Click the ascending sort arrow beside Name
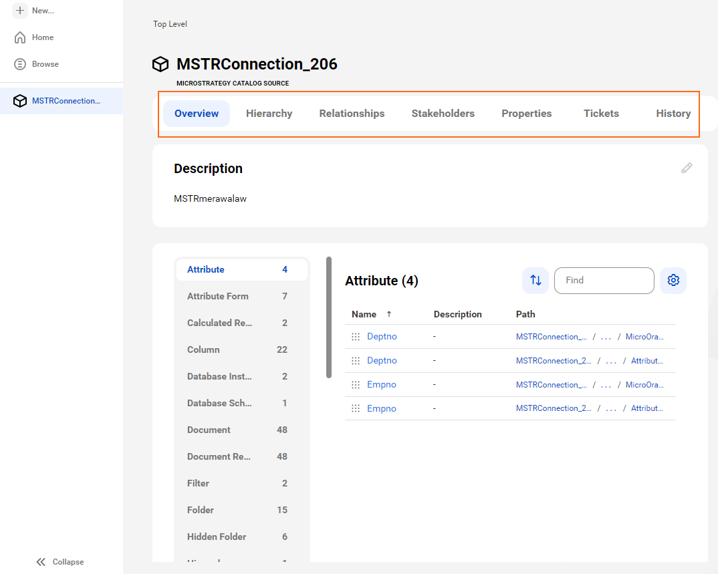Viewport: 718px width, 574px height. click(389, 314)
